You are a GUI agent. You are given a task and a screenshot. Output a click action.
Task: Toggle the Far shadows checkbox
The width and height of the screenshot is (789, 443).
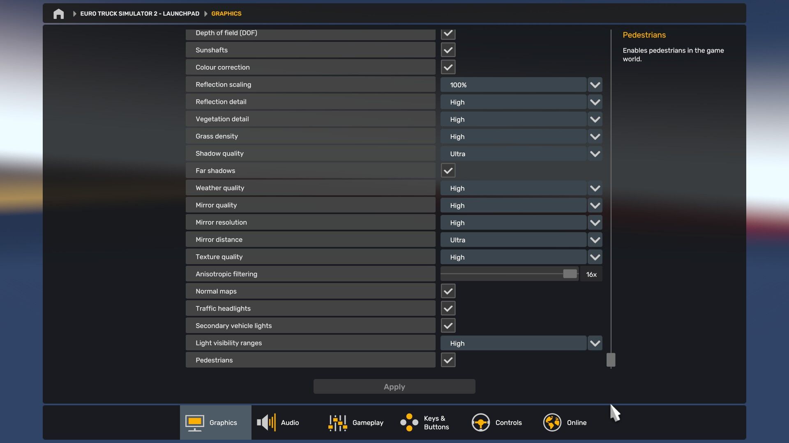pos(448,171)
